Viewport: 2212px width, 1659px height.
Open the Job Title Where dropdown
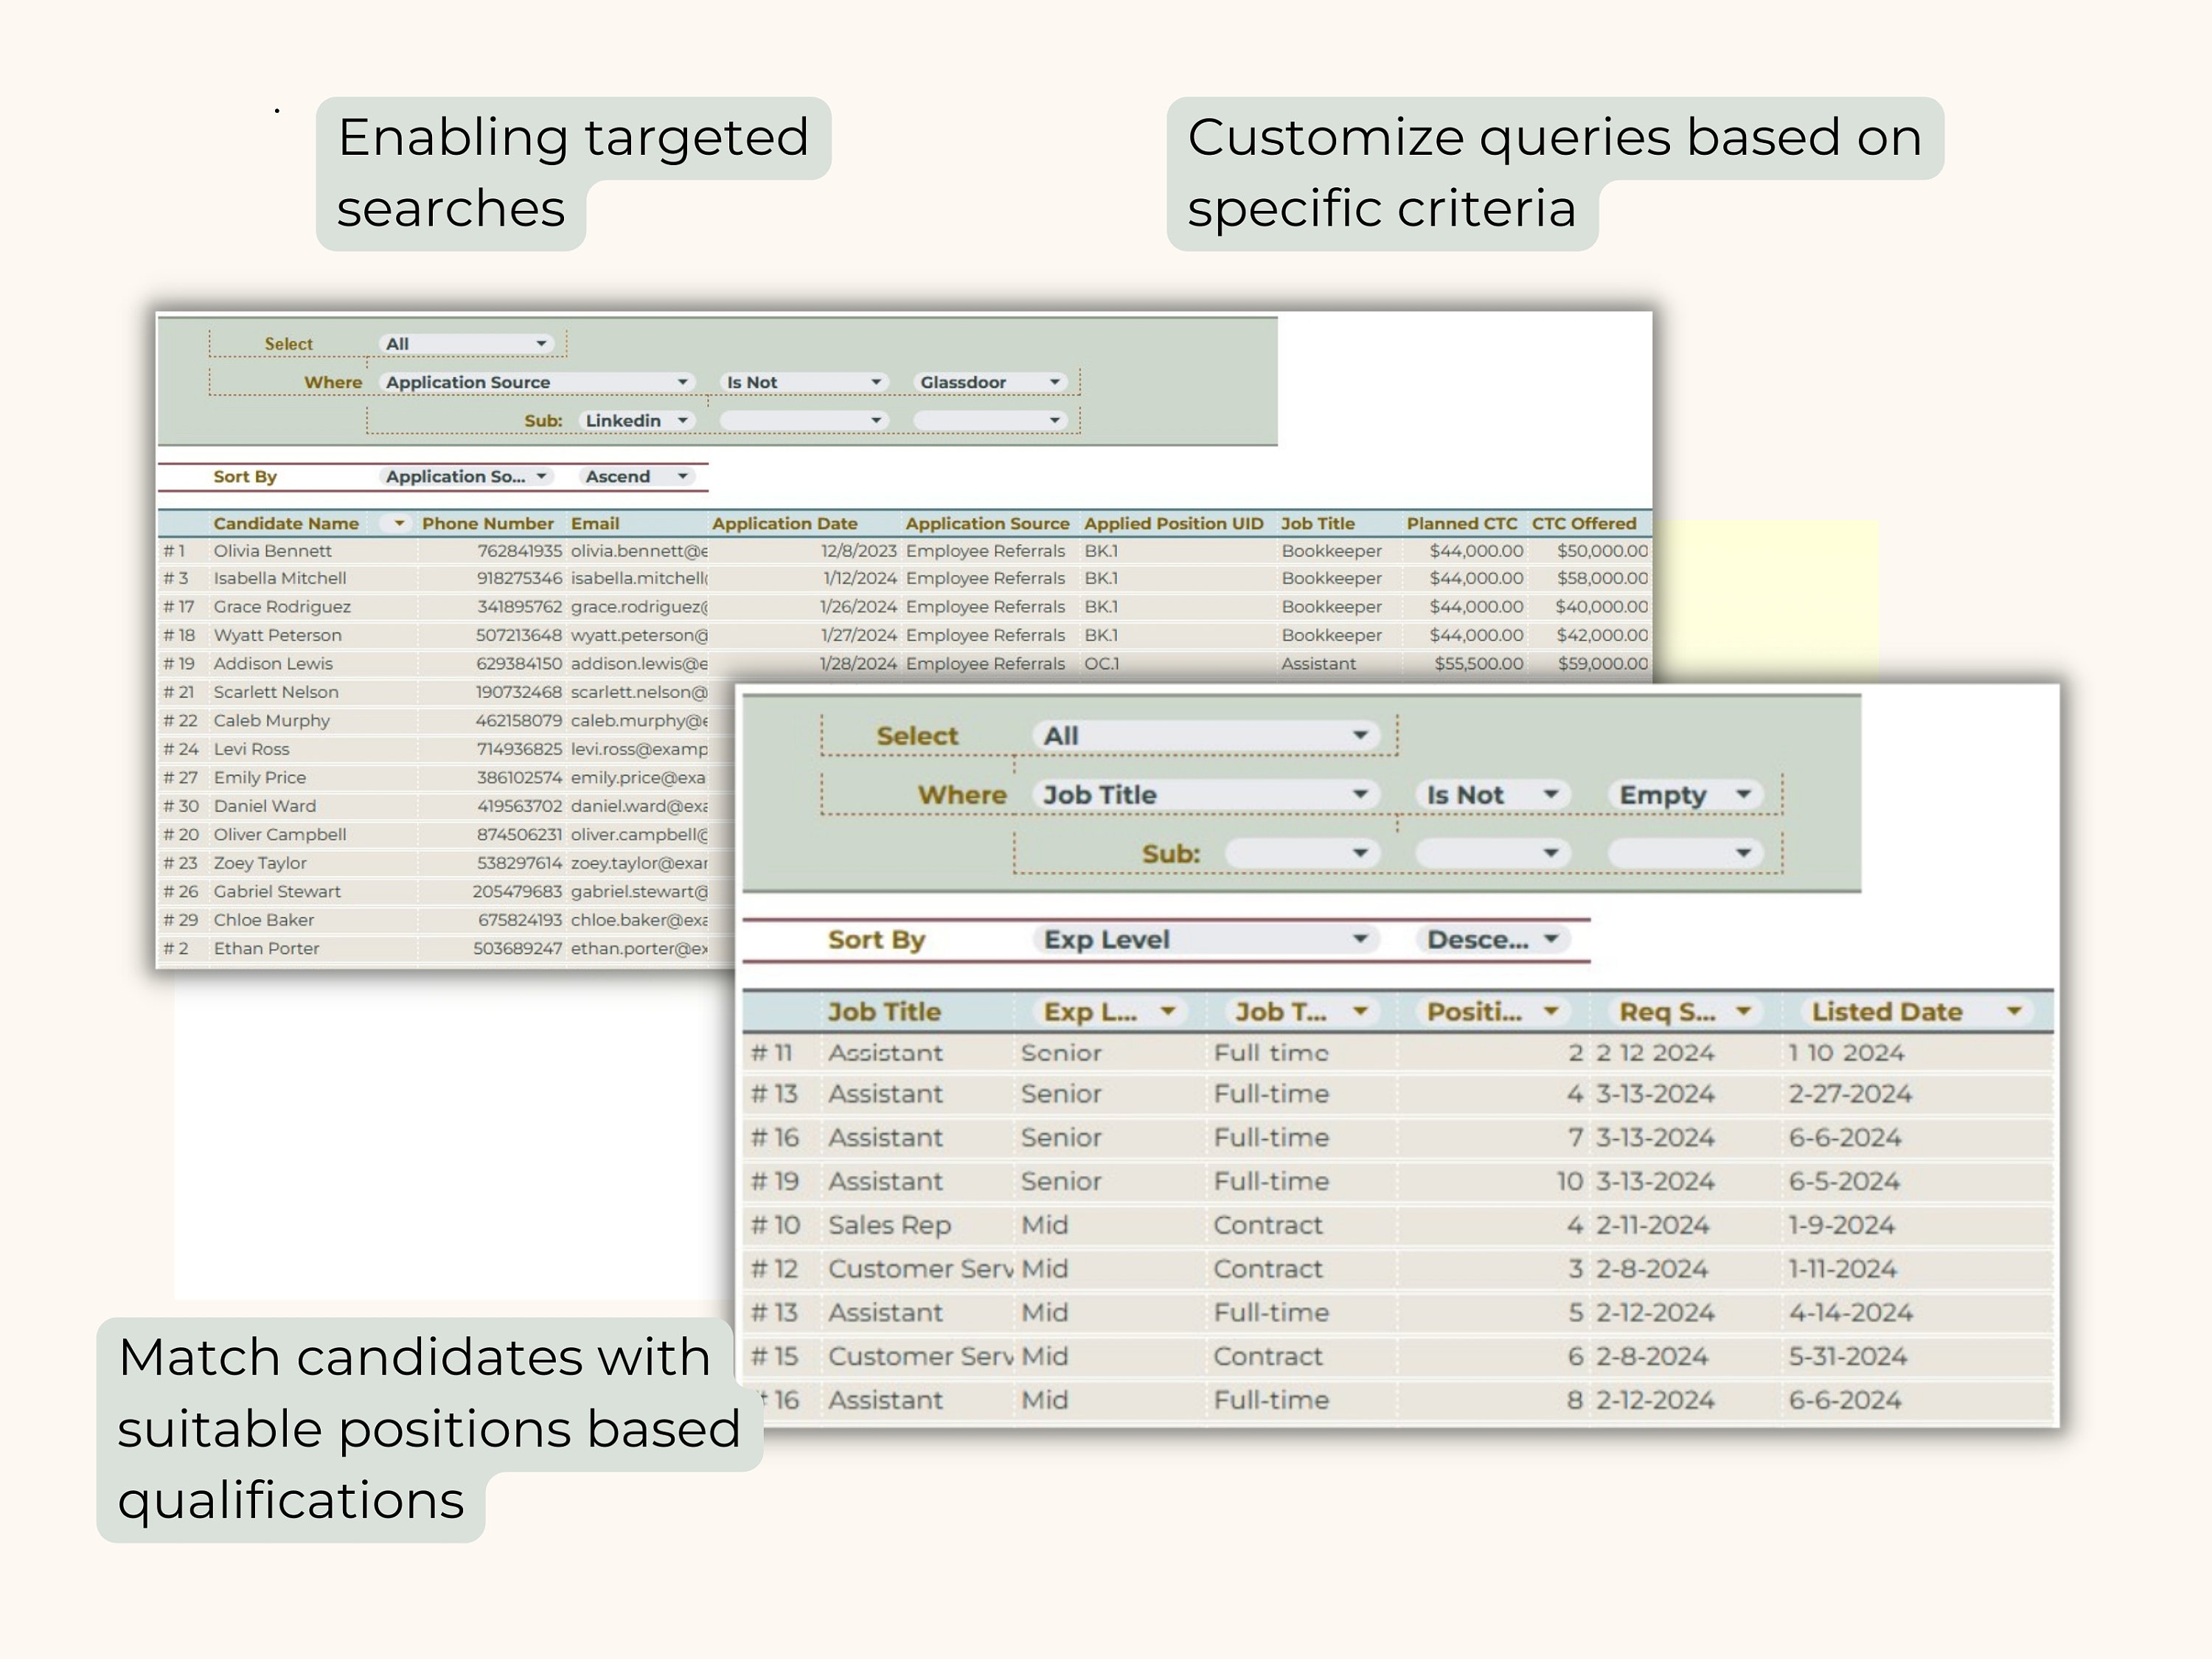[1362, 794]
